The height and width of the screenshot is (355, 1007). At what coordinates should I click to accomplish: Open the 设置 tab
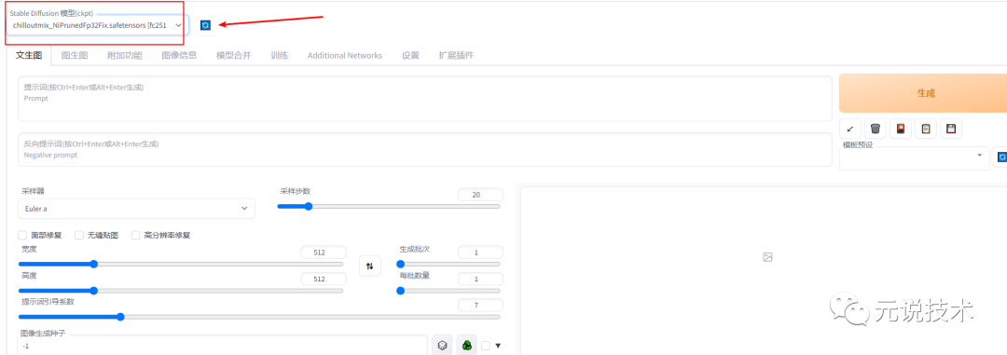[x=410, y=55]
